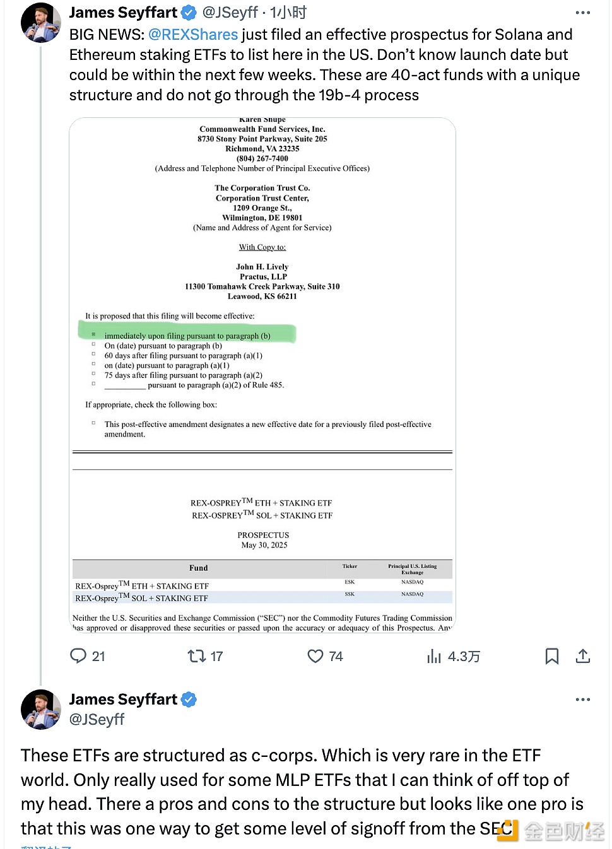
Task: Click verified badge on second tweet
Action: tap(189, 700)
